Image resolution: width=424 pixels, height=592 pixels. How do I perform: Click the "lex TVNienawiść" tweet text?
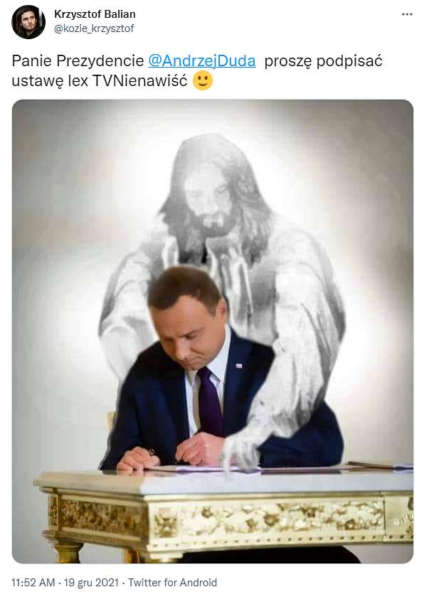click(128, 80)
